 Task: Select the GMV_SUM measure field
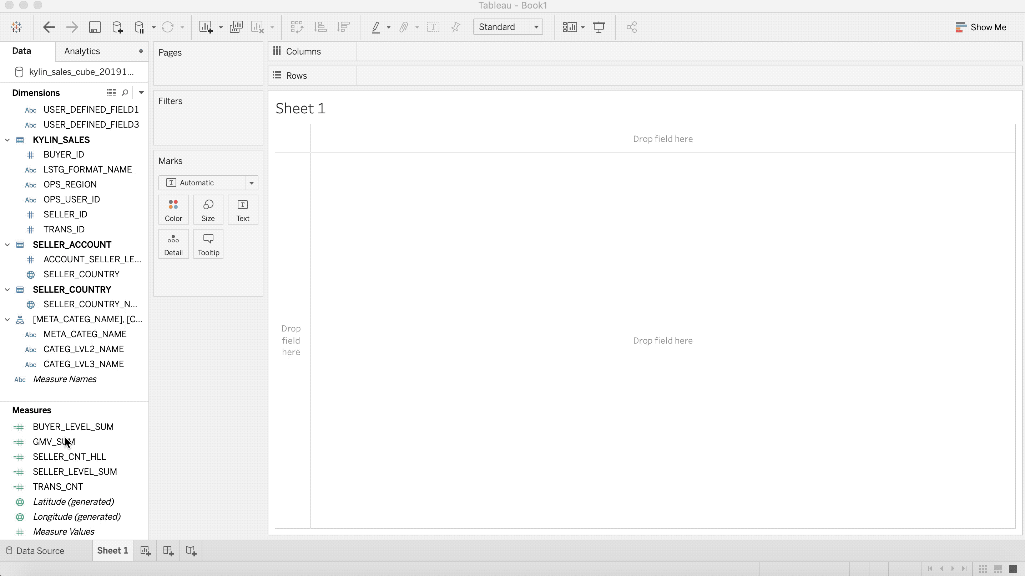tap(54, 442)
